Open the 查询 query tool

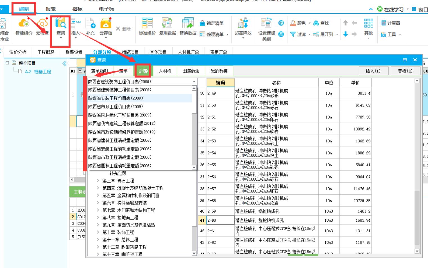click(x=61, y=27)
